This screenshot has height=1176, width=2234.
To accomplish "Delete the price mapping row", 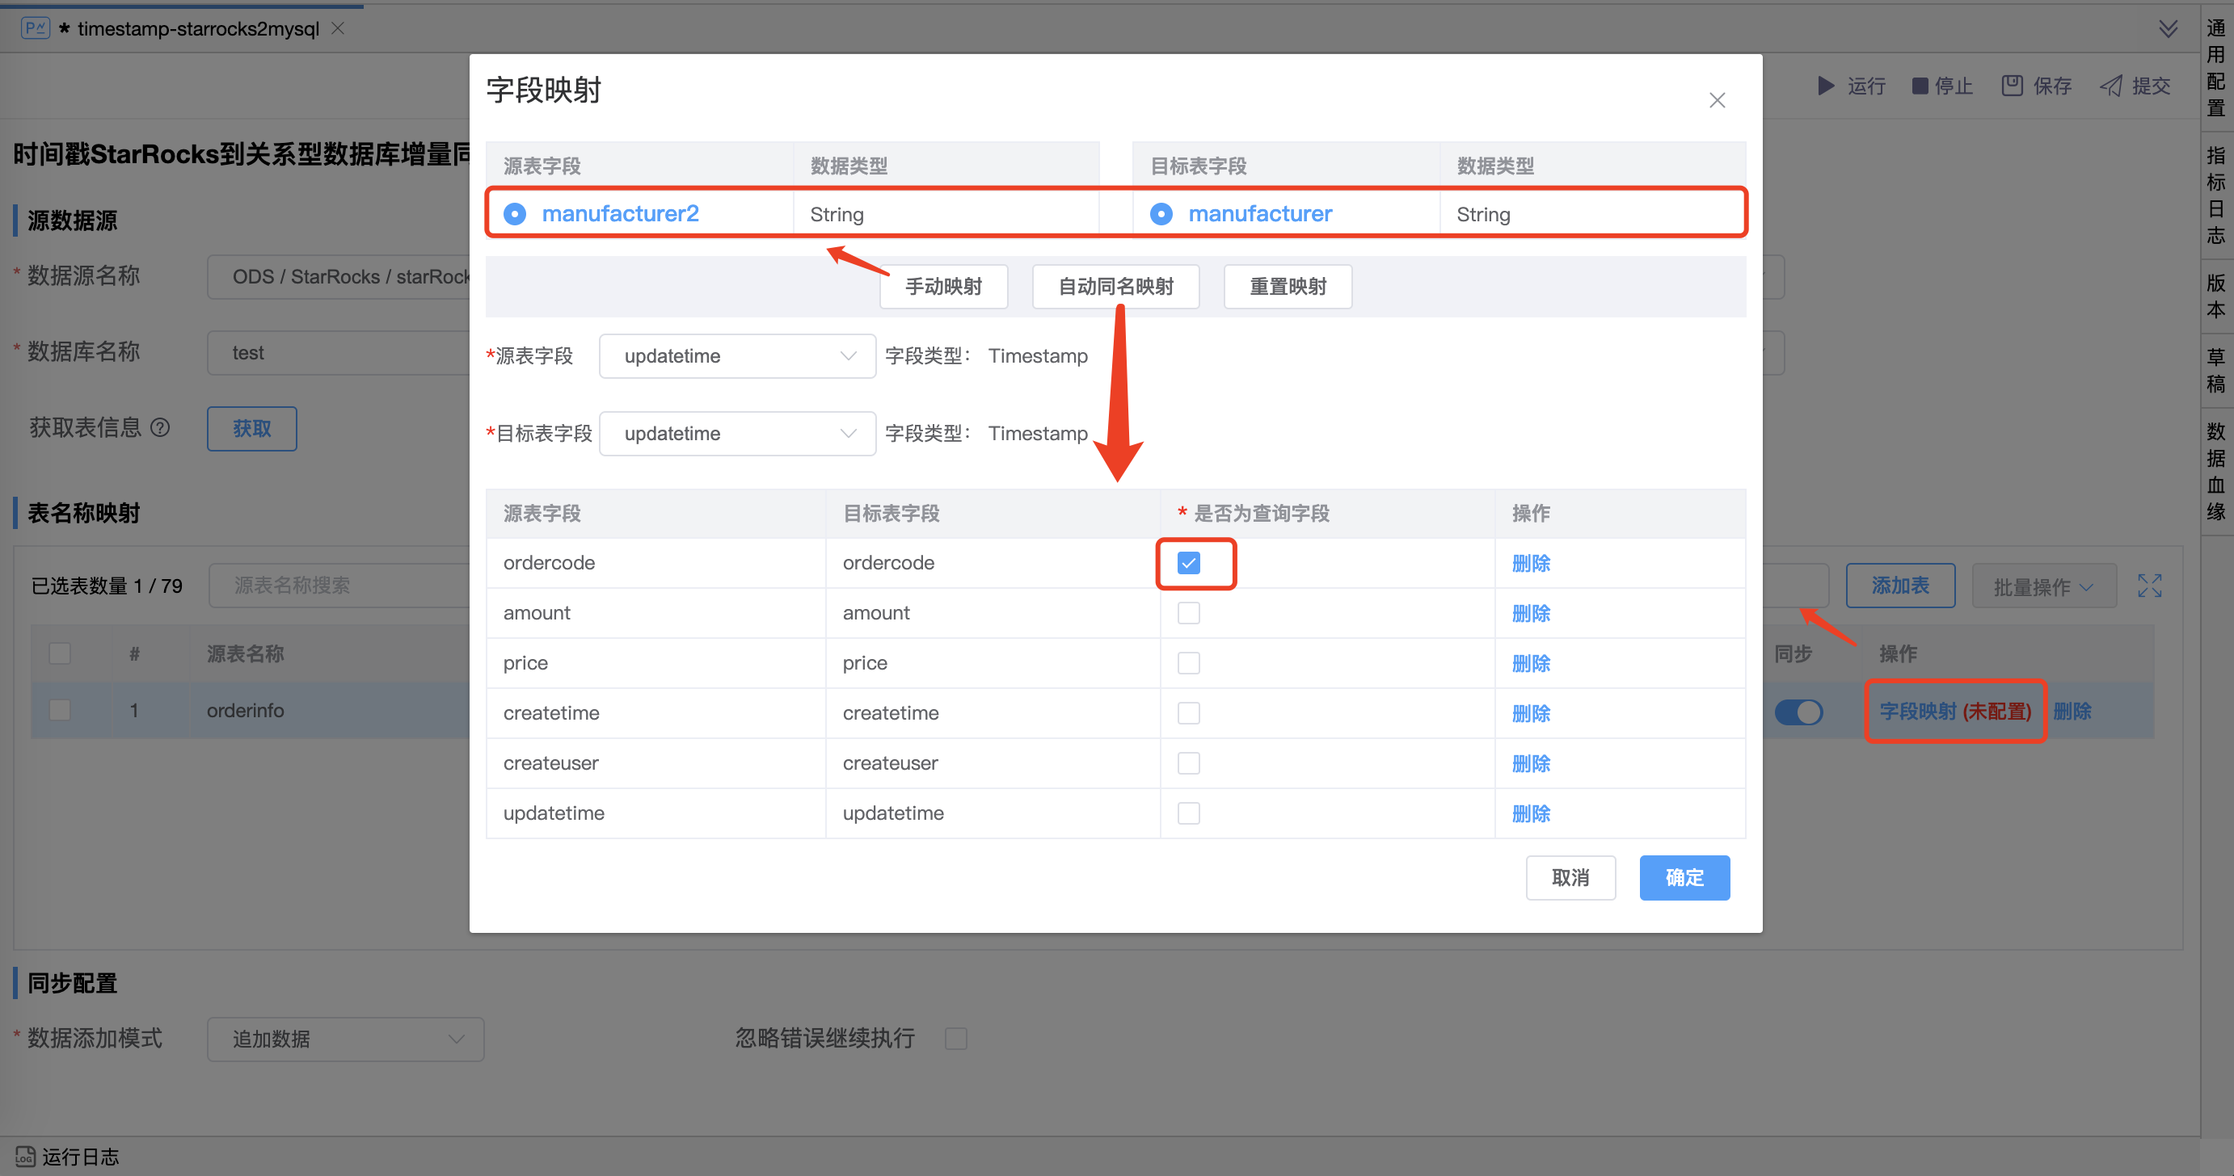I will point(1531,664).
